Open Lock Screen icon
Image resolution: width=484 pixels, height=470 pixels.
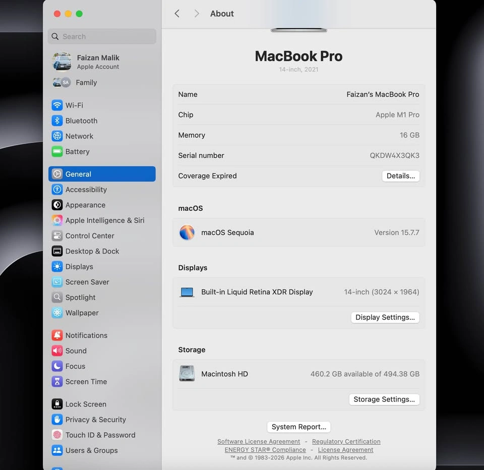[x=57, y=404]
